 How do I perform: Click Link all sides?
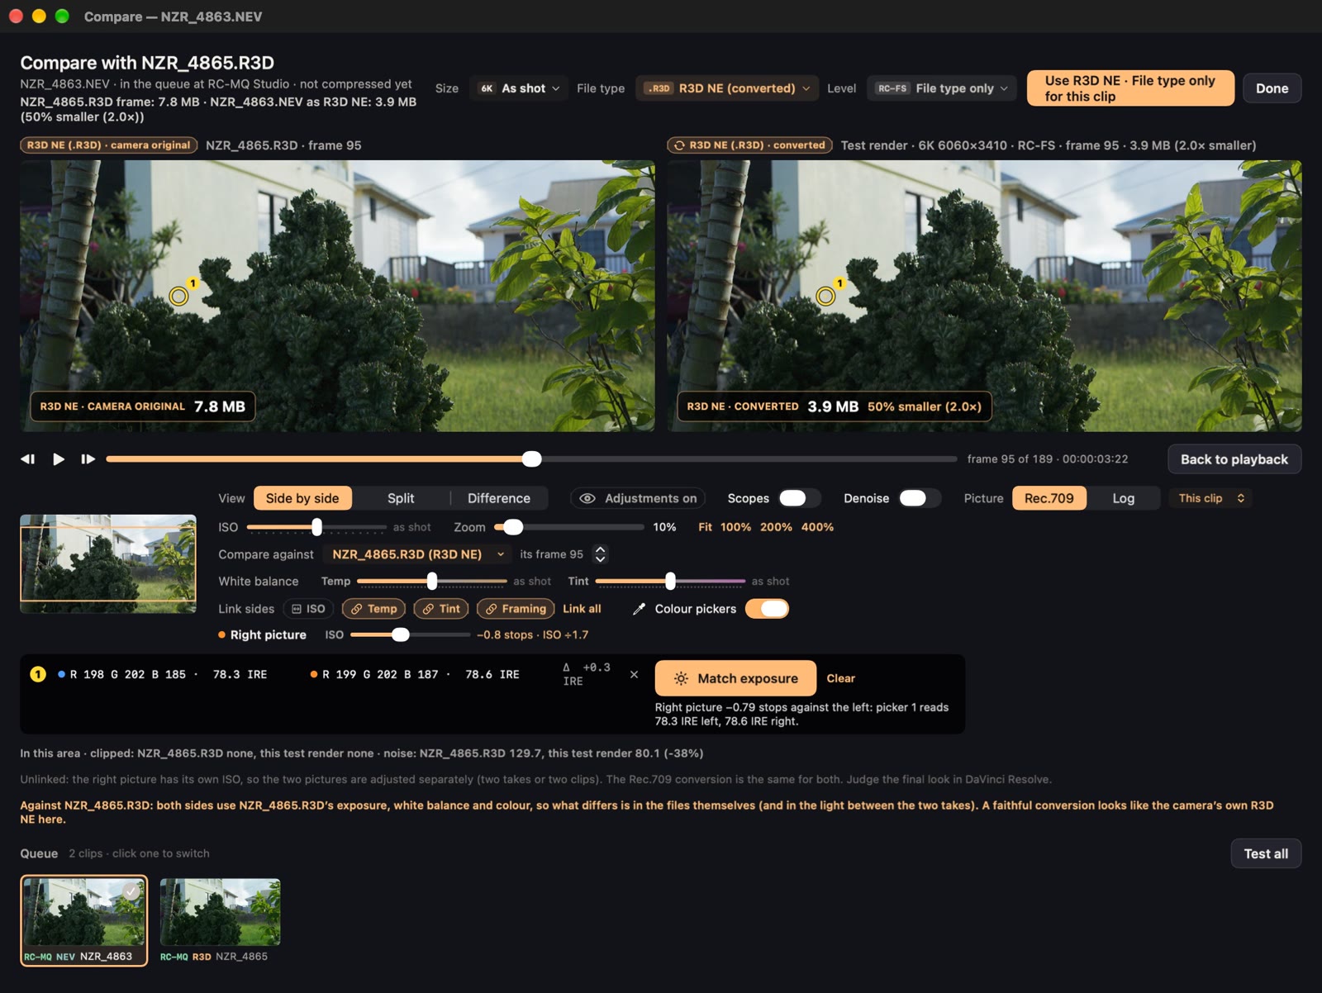(582, 609)
